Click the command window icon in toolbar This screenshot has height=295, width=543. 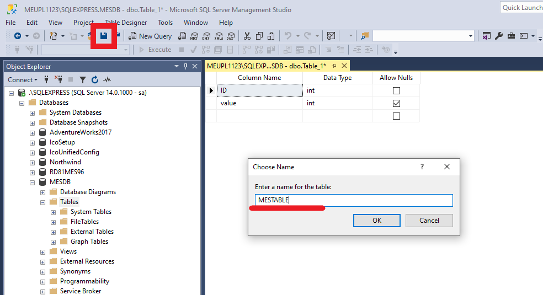pyautogui.click(x=524, y=36)
